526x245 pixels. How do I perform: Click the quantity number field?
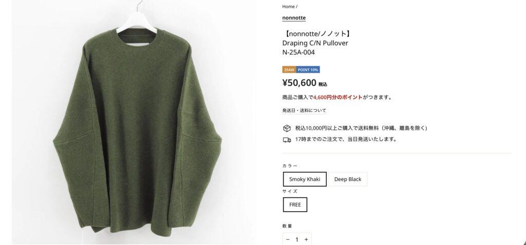[297, 239]
